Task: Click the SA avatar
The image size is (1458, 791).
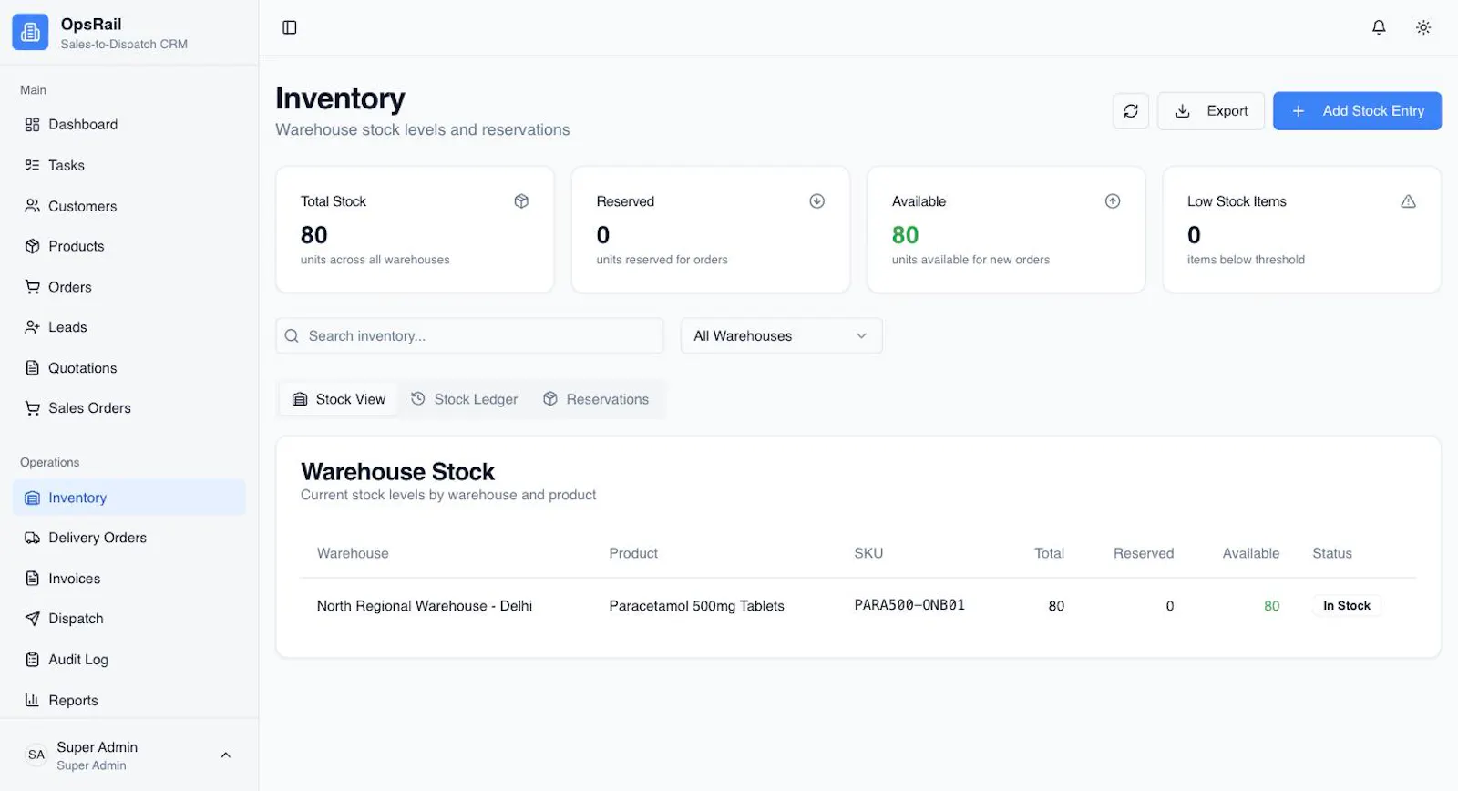Action: click(x=36, y=755)
